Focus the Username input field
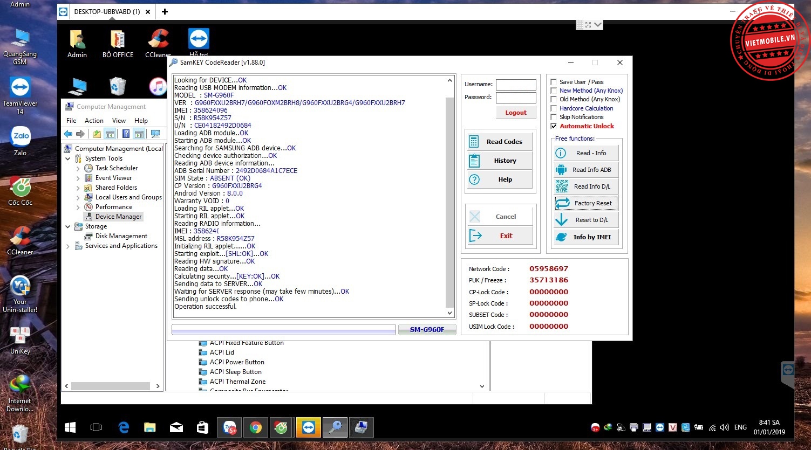 516,85
